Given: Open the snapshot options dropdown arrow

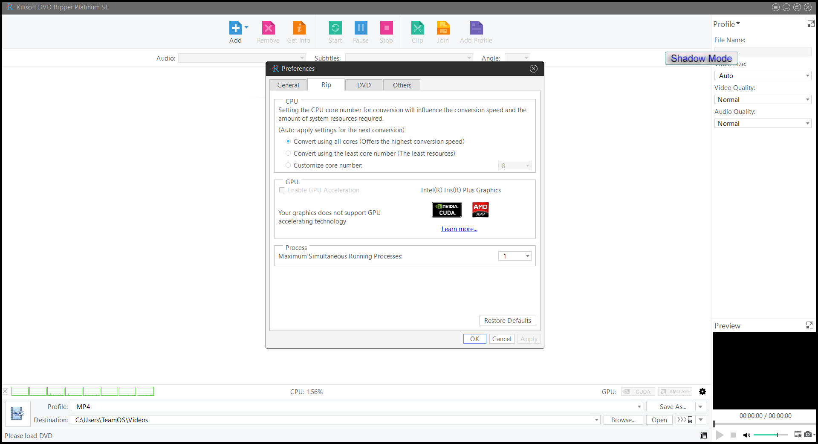Looking at the screenshot, I should tap(814, 435).
